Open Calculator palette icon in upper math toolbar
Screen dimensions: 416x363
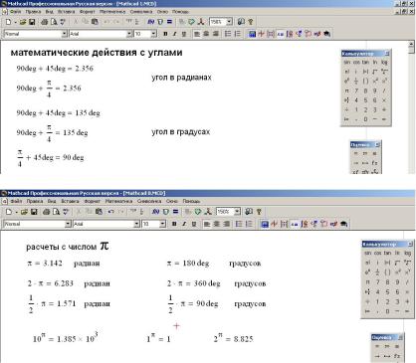pos(252,34)
